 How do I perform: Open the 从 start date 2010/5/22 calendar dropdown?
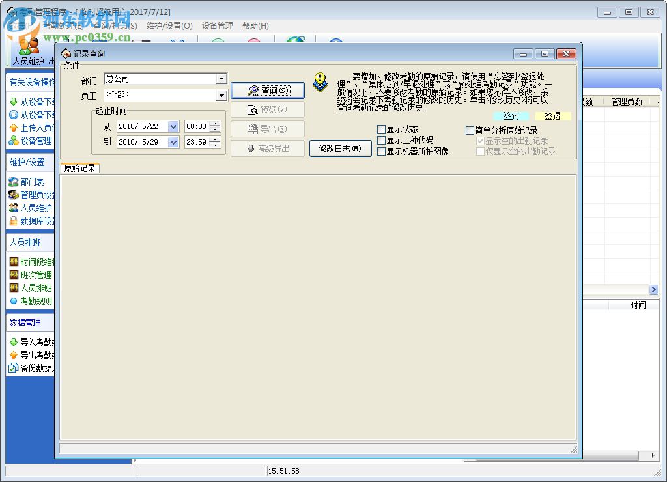coord(173,126)
